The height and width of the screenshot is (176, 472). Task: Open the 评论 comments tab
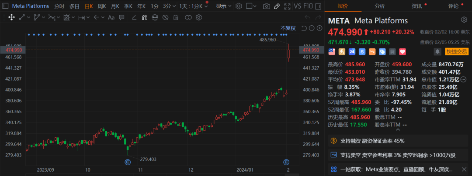pos(453,6)
